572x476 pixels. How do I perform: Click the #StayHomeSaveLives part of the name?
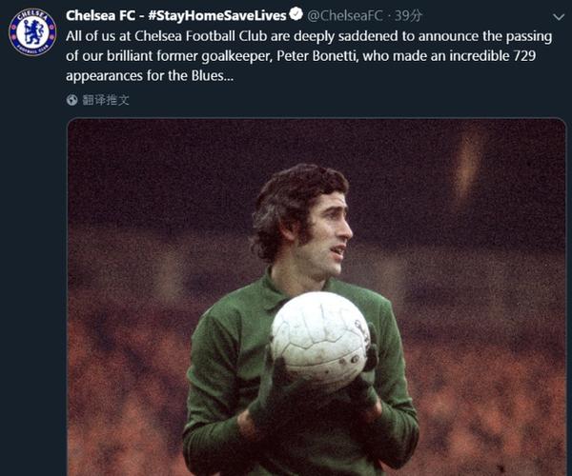click(x=217, y=15)
